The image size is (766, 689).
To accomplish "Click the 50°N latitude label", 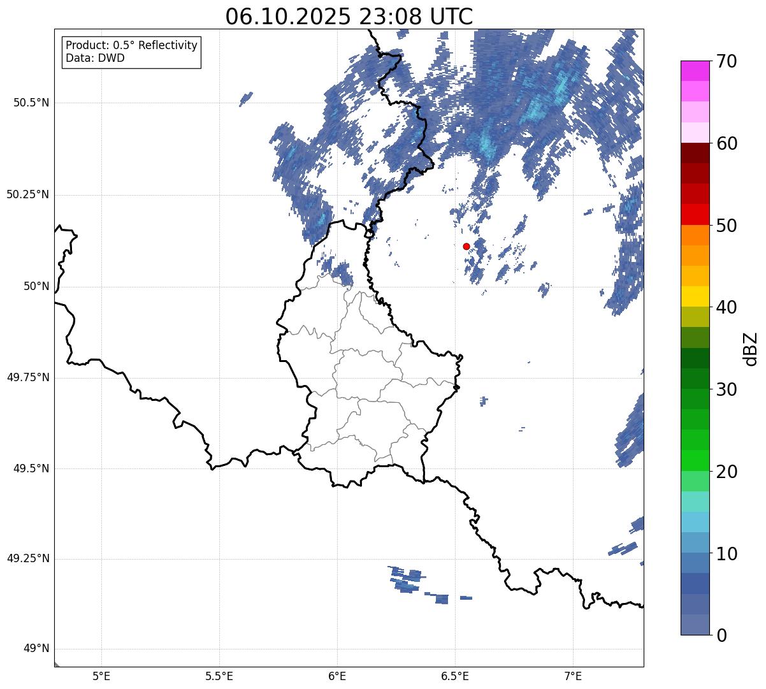I will pyautogui.click(x=36, y=286).
